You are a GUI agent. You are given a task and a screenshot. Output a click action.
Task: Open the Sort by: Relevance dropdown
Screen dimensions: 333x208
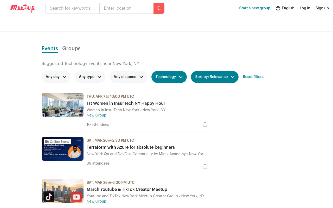tap(215, 77)
